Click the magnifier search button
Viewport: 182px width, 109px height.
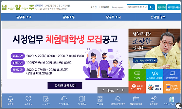tap(151, 7)
